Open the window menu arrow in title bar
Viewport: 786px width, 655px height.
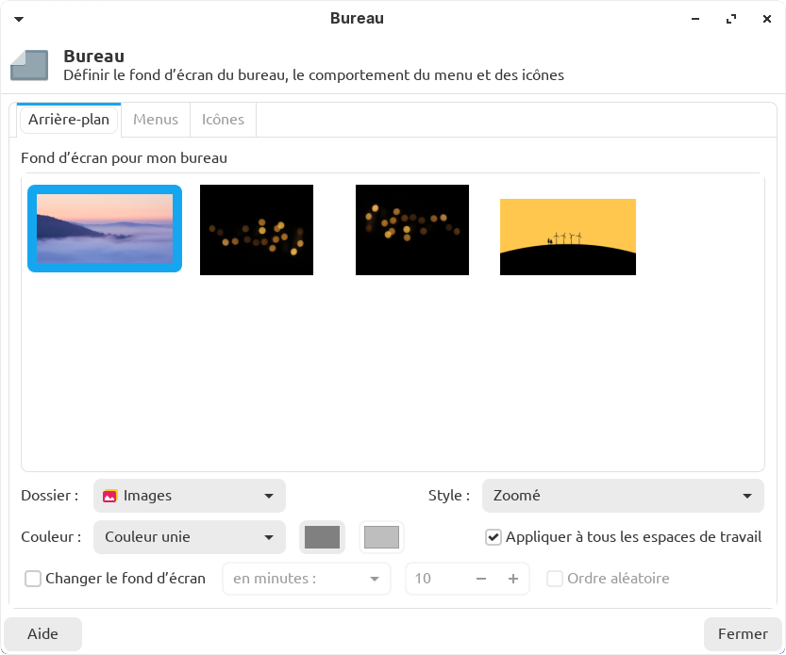tap(19, 19)
